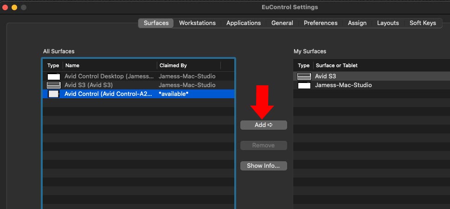Click the Surface or Tablet column header
This screenshot has height=209, width=450.
coord(337,65)
